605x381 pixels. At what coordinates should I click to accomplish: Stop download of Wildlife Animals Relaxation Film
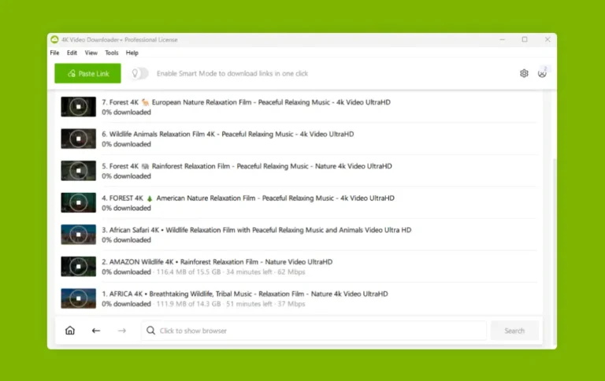tap(78, 139)
